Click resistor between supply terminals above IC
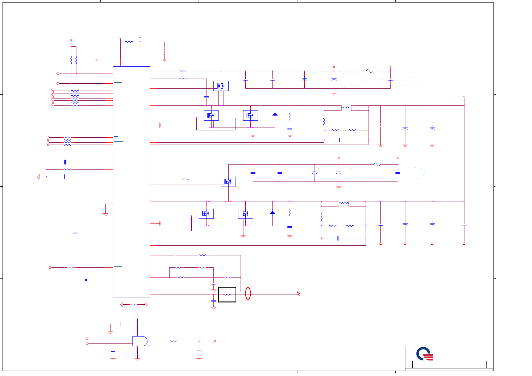The width and height of the screenshot is (532, 376). coord(129,42)
